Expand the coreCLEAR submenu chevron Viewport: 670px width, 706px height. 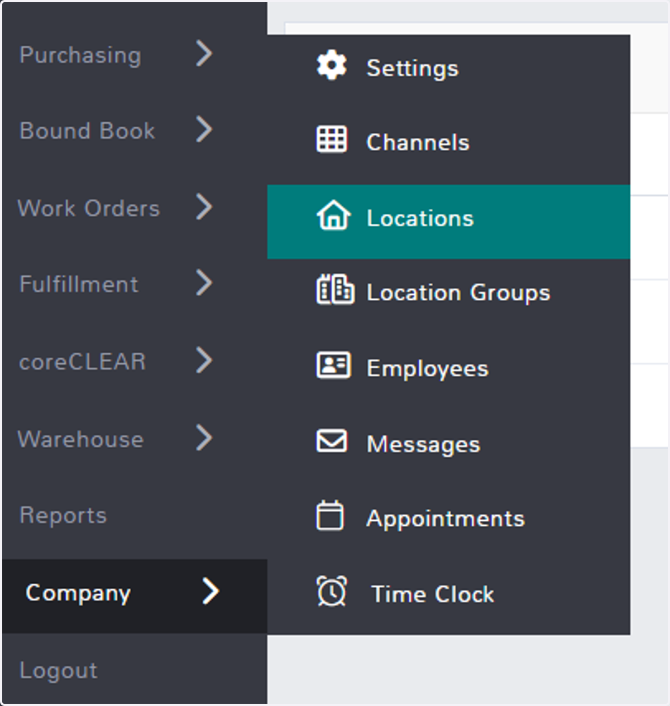click(204, 360)
